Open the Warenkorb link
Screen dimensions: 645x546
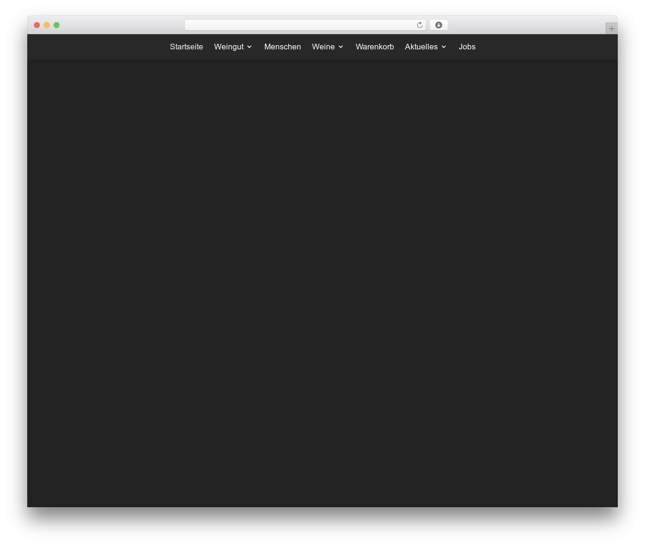pyautogui.click(x=375, y=47)
